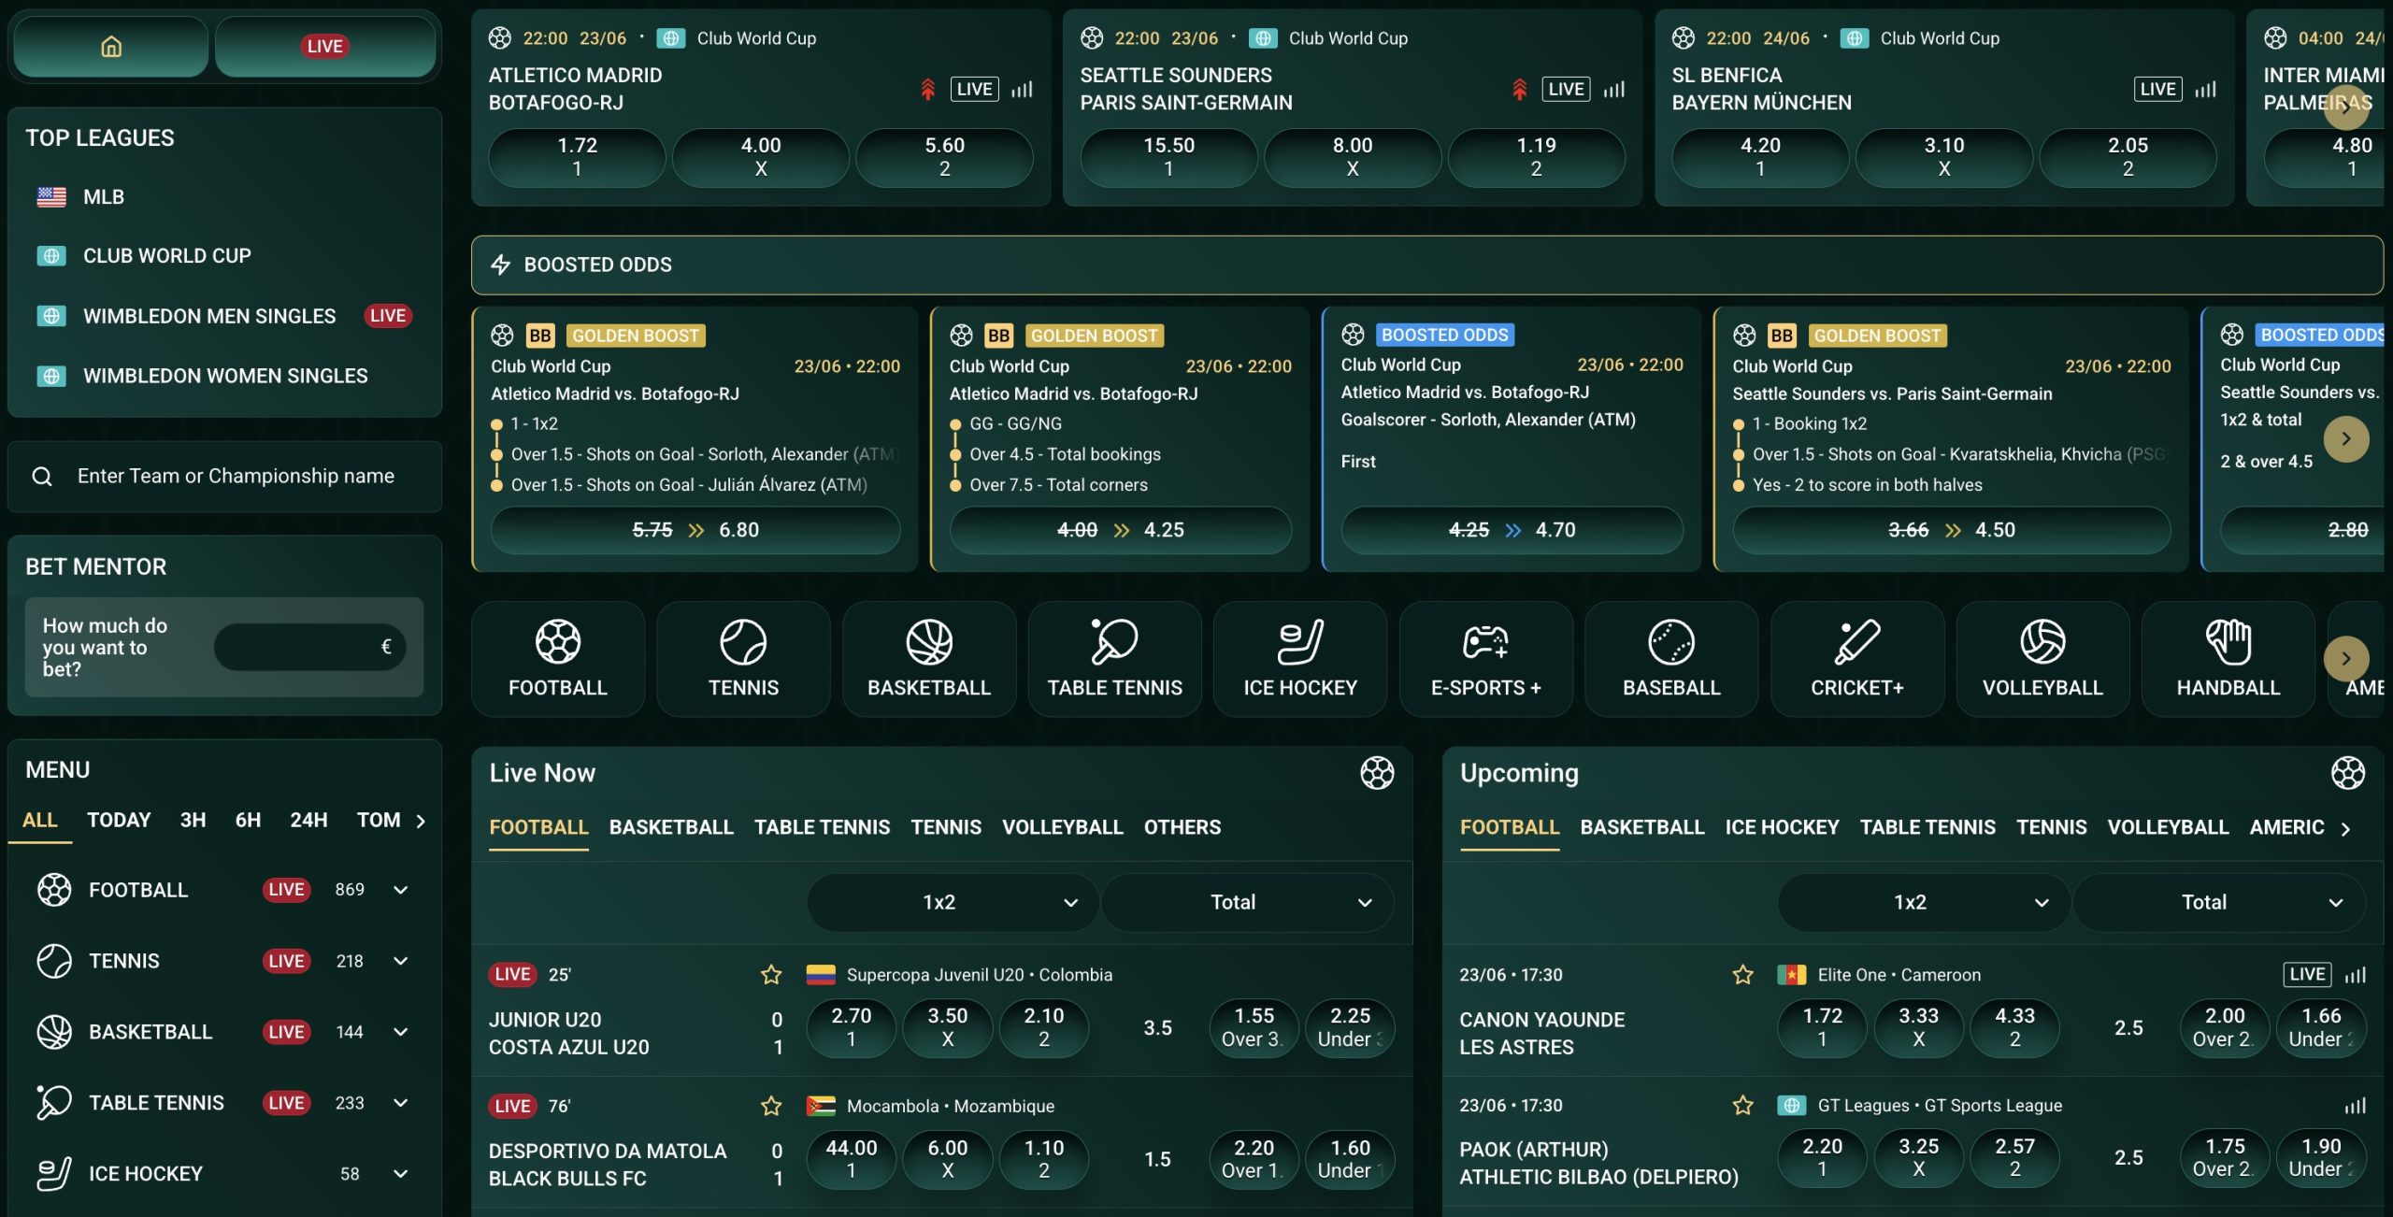This screenshot has height=1217, width=2393.
Task: Bet on Paris Saint-Germain win at 1.19
Action: tap(1536, 157)
